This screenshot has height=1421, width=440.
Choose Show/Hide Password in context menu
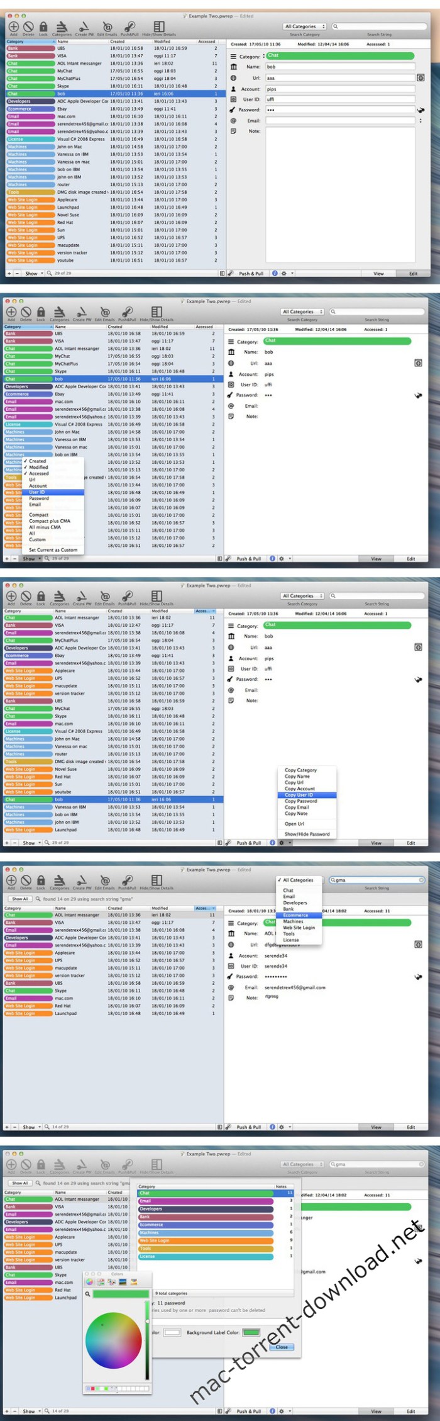coord(307,834)
